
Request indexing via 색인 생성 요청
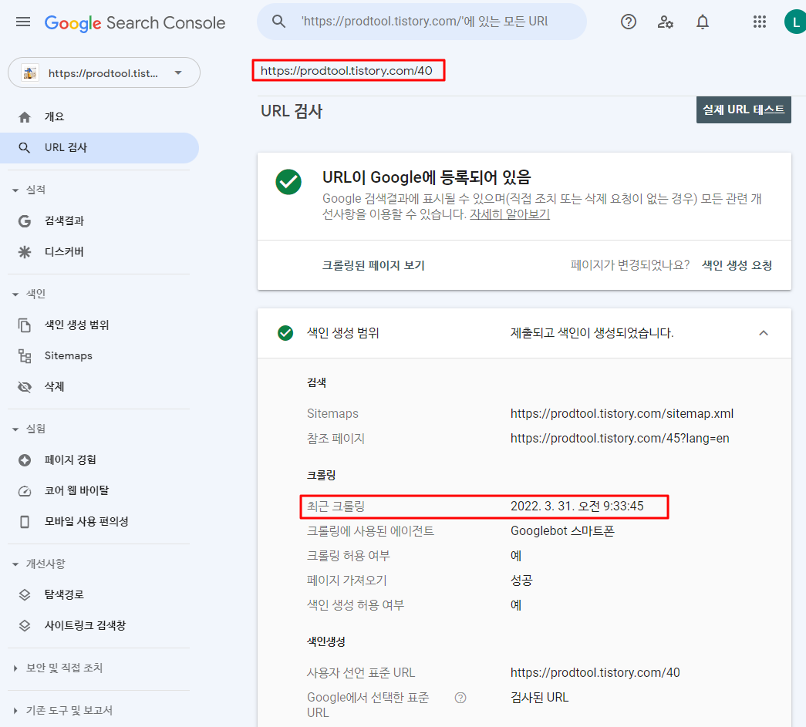[736, 264]
